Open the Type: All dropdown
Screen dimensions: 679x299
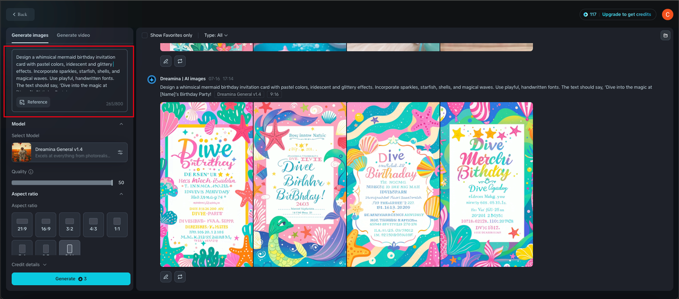pyautogui.click(x=216, y=36)
